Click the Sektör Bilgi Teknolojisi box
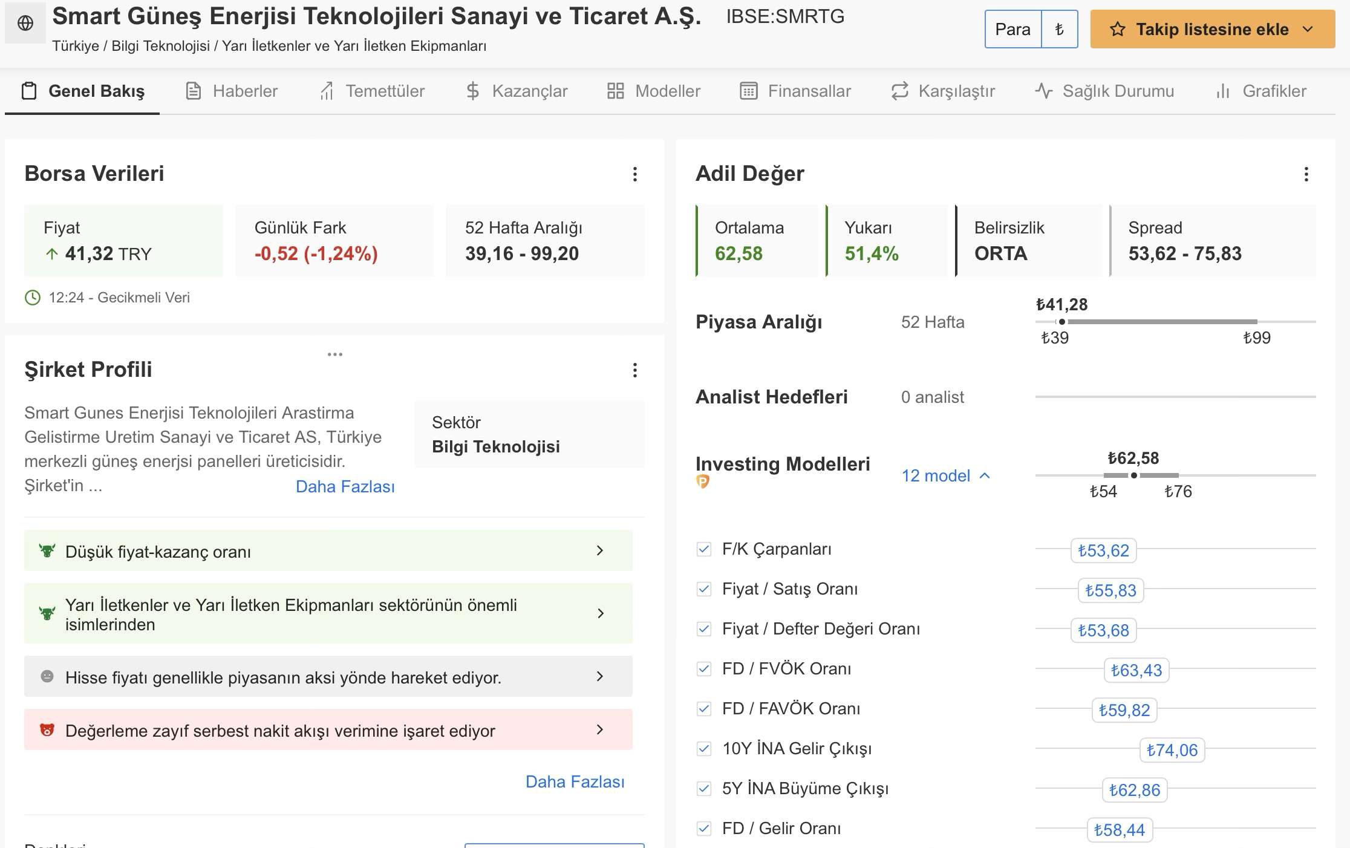This screenshot has height=848, width=1350. (x=530, y=434)
